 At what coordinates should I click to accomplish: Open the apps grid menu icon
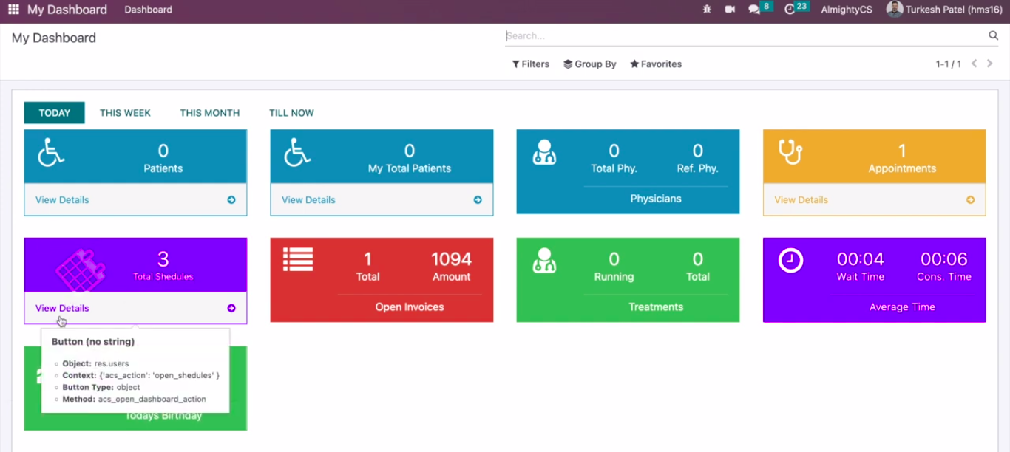click(x=13, y=10)
